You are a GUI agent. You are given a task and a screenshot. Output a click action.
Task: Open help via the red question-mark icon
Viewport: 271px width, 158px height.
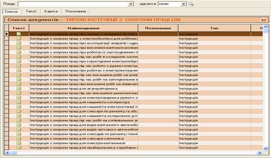264,20
